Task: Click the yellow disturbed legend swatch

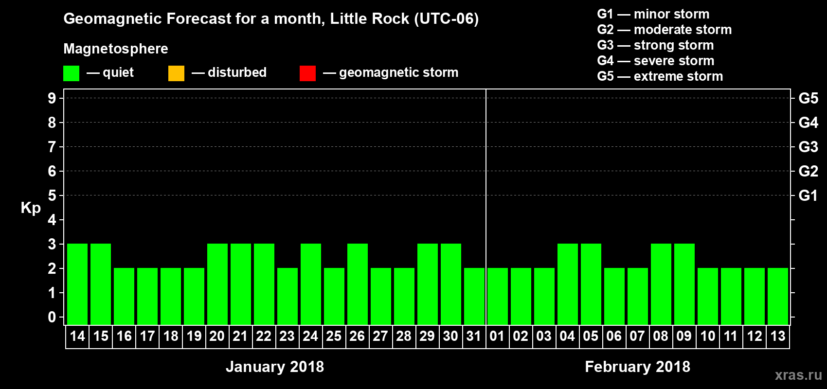Action: click(176, 73)
